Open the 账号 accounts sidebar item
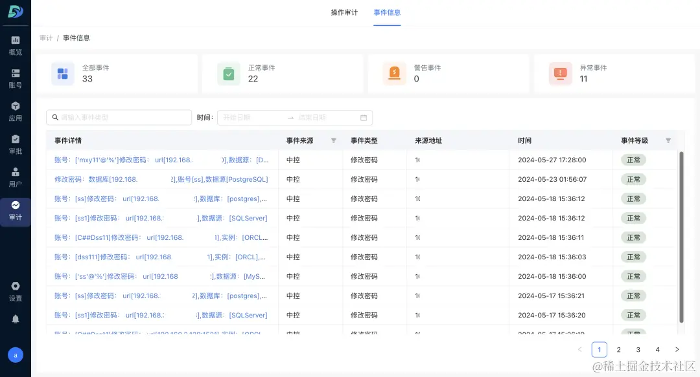Viewport: 700px width, 377px height. 15,79
